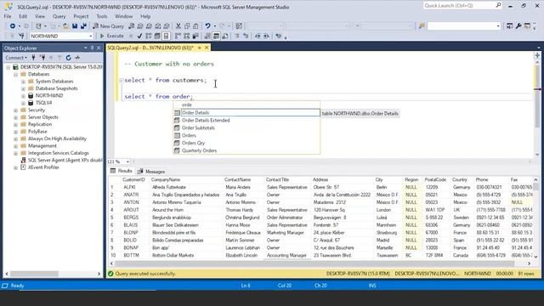Screen dimensions: 544x306
Task: Open the Tools menu
Action: coord(102,16)
